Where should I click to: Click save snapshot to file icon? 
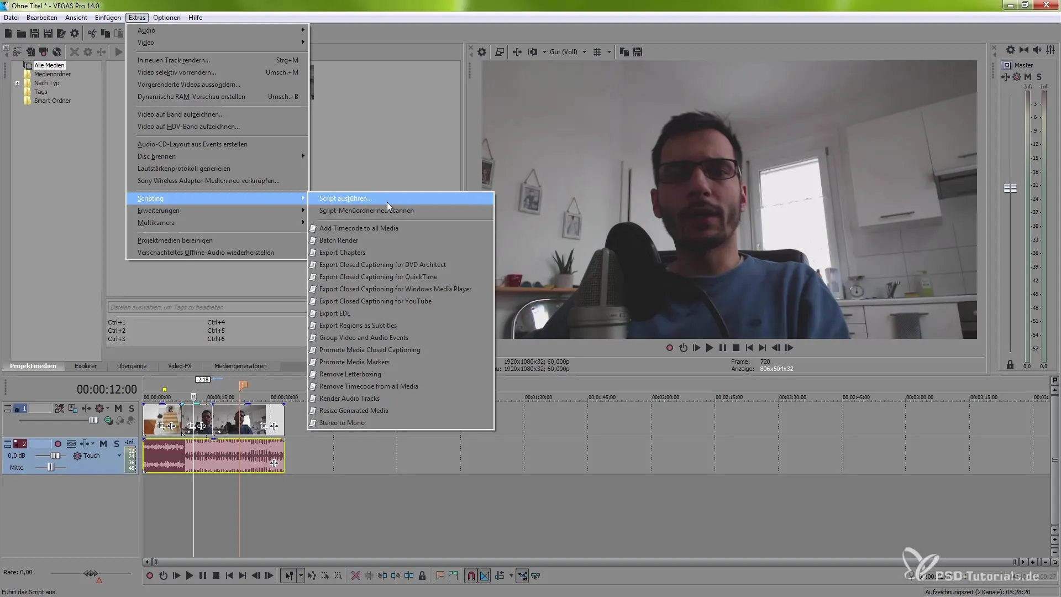click(x=638, y=52)
